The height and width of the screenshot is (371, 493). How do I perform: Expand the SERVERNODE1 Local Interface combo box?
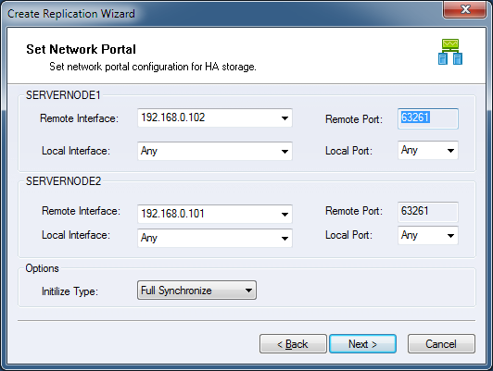click(215, 152)
